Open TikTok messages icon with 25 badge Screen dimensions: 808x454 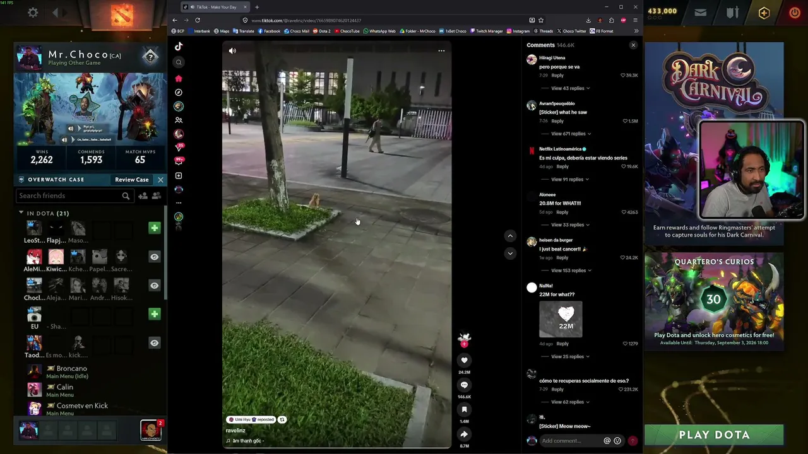179,148
